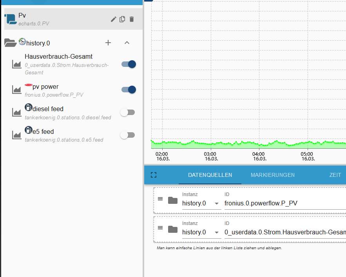Image resolution: width=346 pixels, height=277 pixels.
Task: Click the fuel pump icon of diesel feed
Action: [x=29, y=107]
